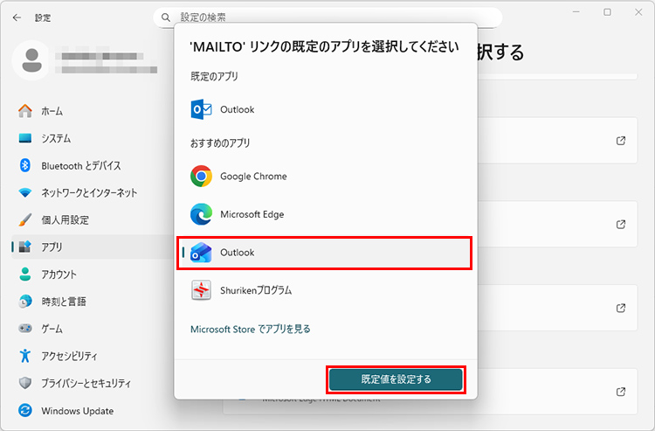The image size is (655, 431).
Task: Click the Microsoft Store でアプリを見る link
Action: coord(251,329)
